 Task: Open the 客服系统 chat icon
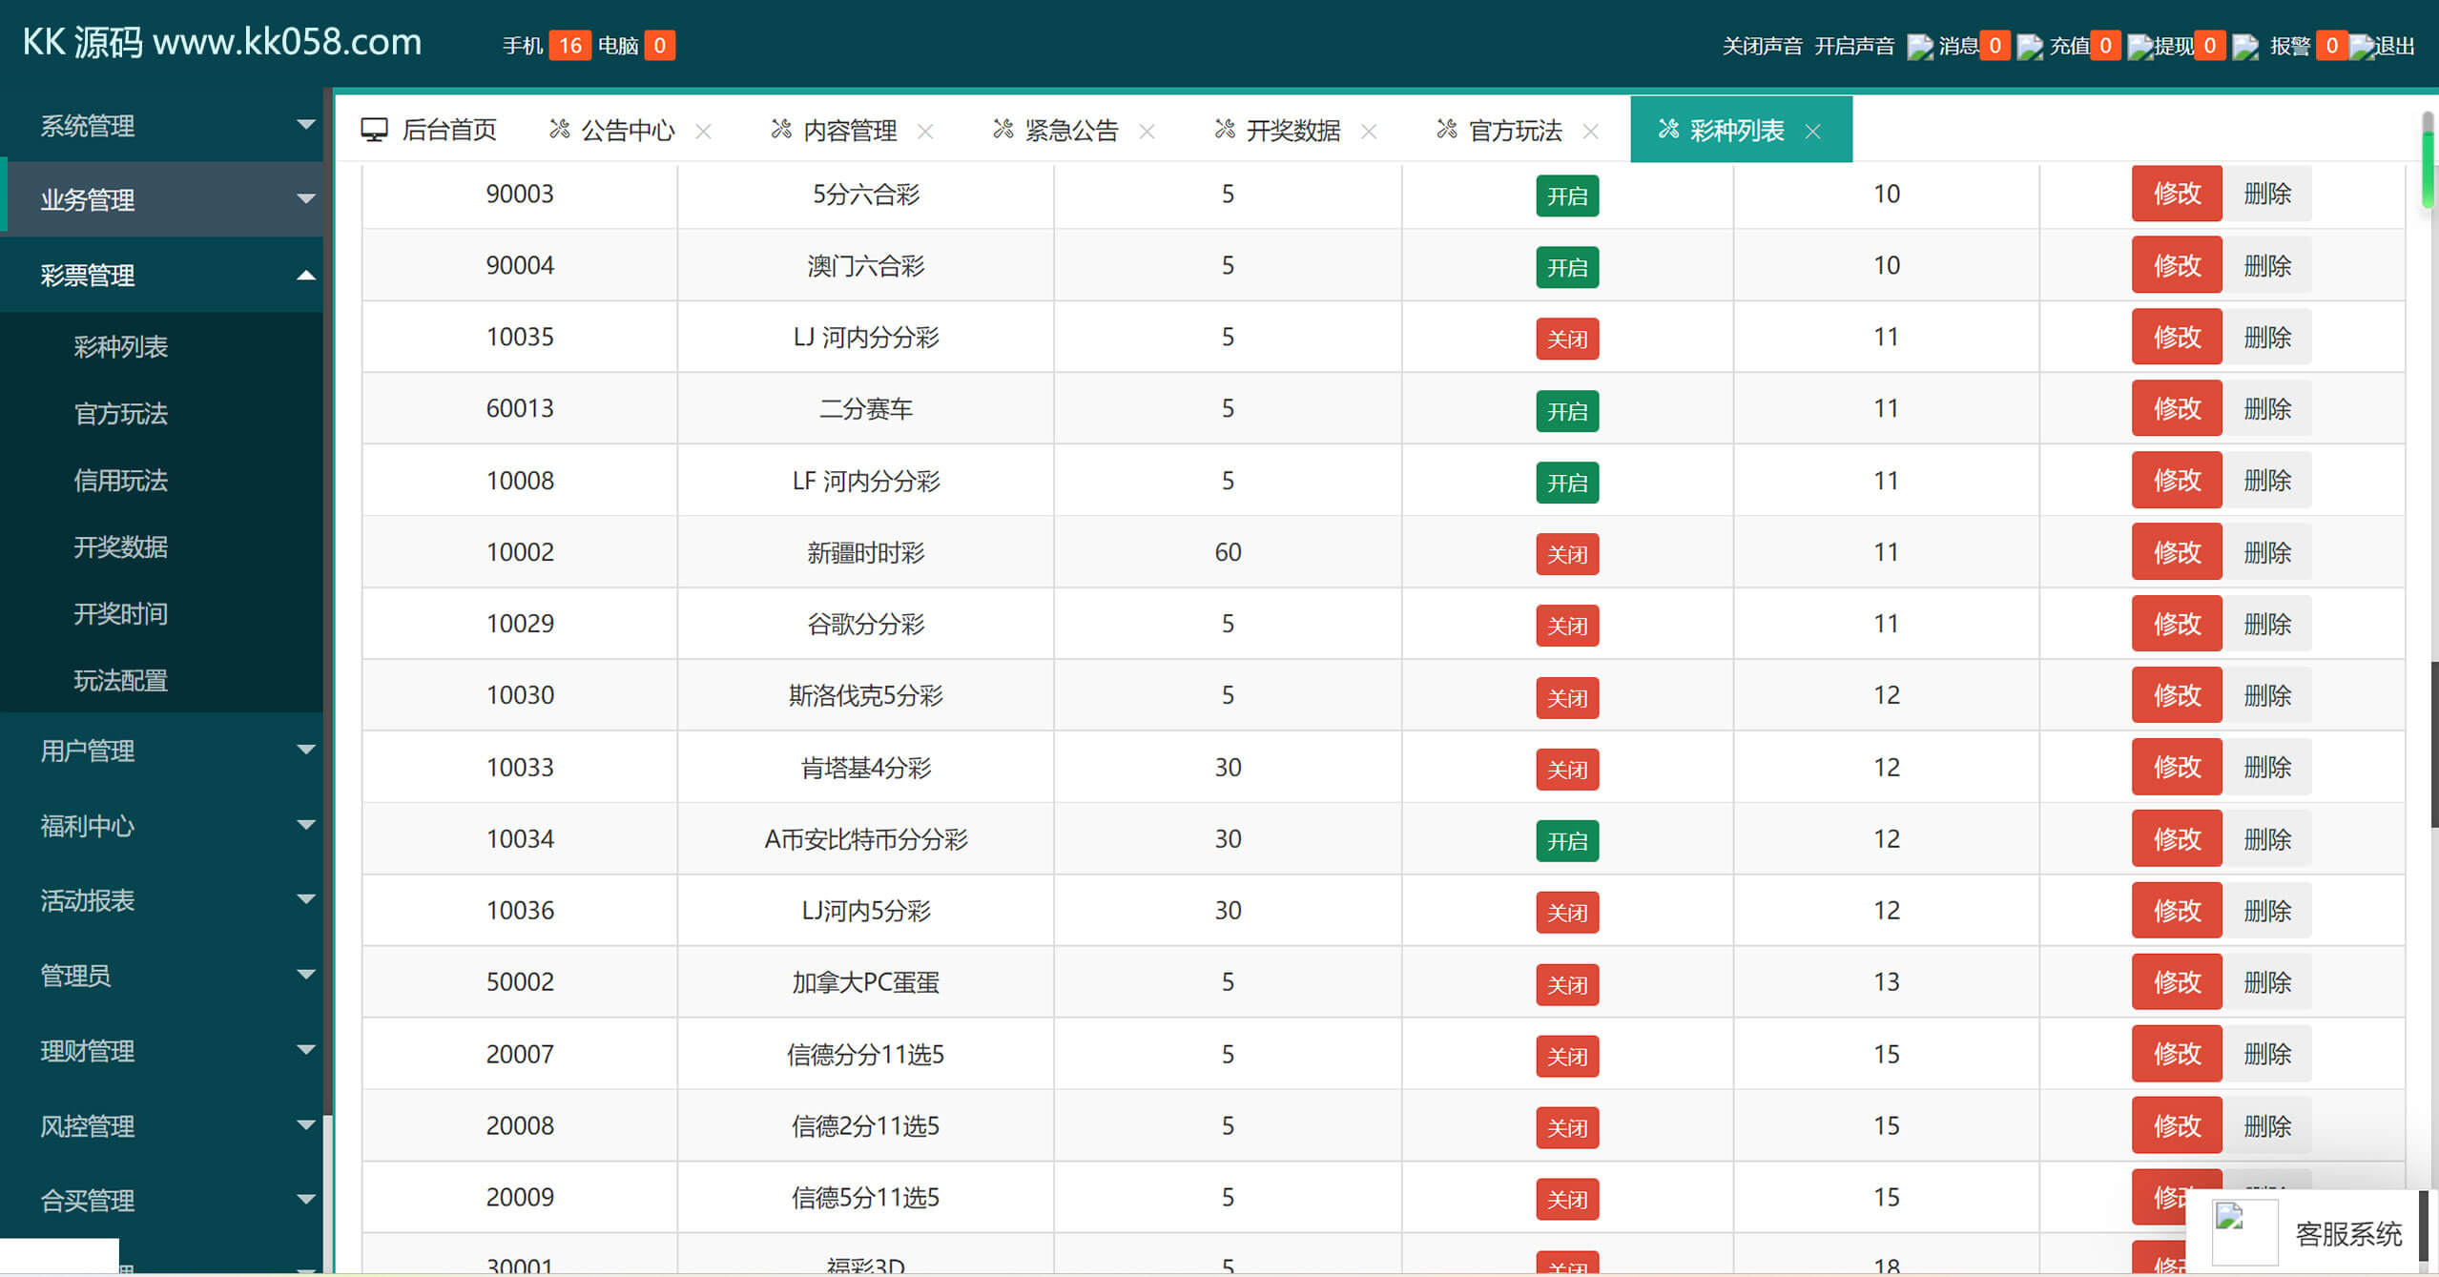tap(2245, 1233)
